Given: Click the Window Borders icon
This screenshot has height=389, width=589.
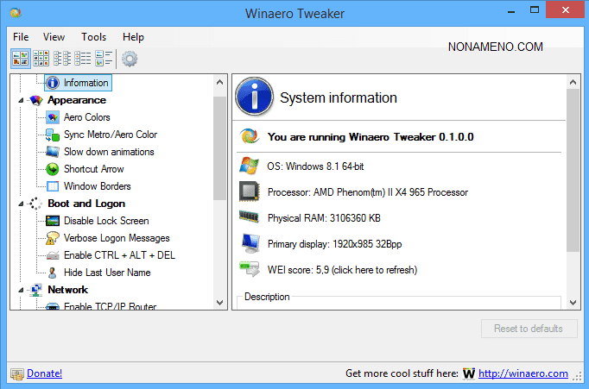Looking at the screenshot, I should (53, 186).
